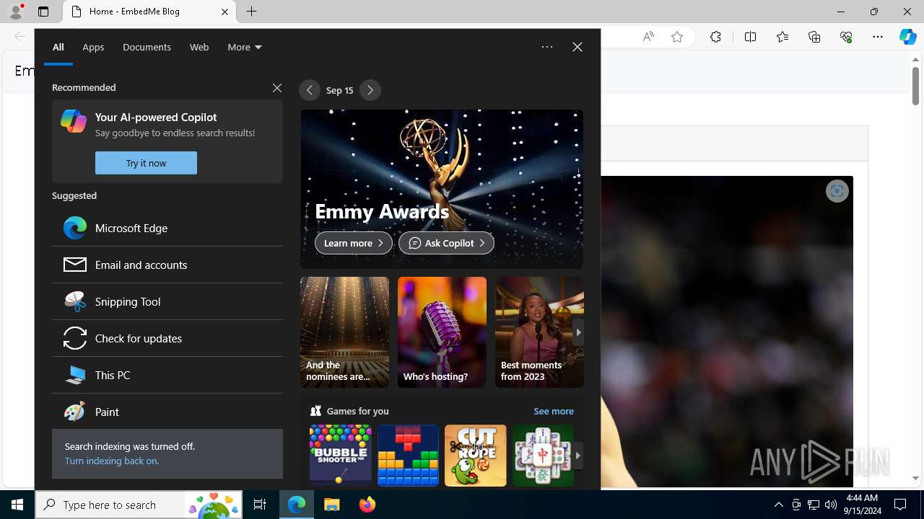The width and height of the screenshot is (924, 519).
Task: Open Edge profile icon
Action: pyautogui.click(x=16, y=12)
